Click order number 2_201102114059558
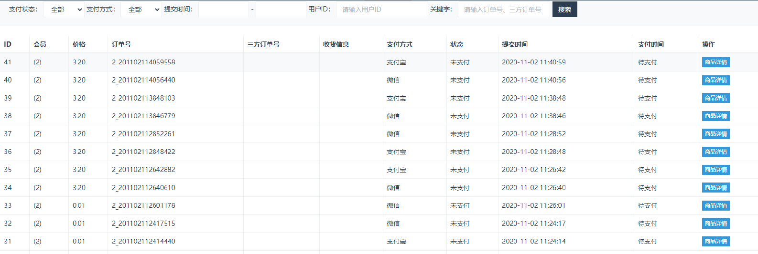The width and height of the screenshot is (758, 254). (143, 62)
